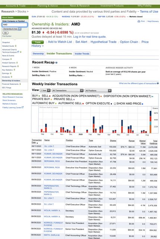Switch to the Ownership tab
Viewport: 160px width, 239px height.
pyautogui.click(x=38, y=54)
